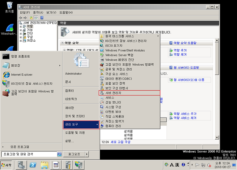Open Windows PowerShell Modules entry
Screen dimensions: 237x170
[129, 50]
